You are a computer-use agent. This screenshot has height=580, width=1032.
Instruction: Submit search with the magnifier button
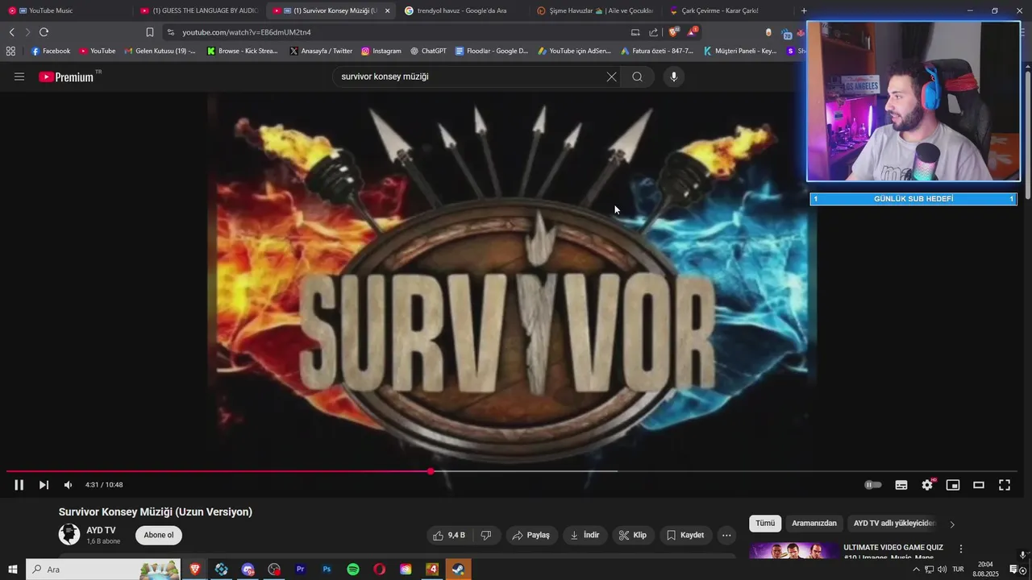tap(637, 77)
